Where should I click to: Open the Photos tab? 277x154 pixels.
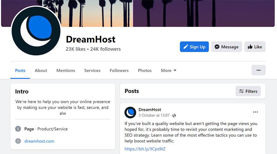(x=145, y=70)
